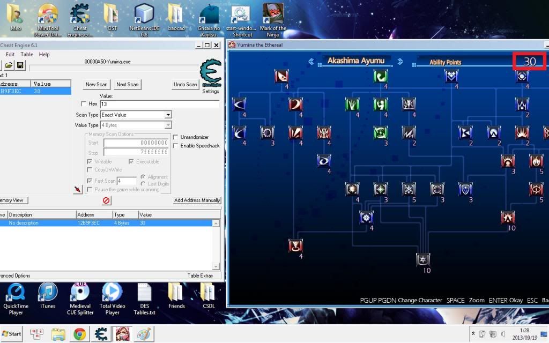Select the bottom star skill costing 10
549x343 pixels.
coord(423,260)
